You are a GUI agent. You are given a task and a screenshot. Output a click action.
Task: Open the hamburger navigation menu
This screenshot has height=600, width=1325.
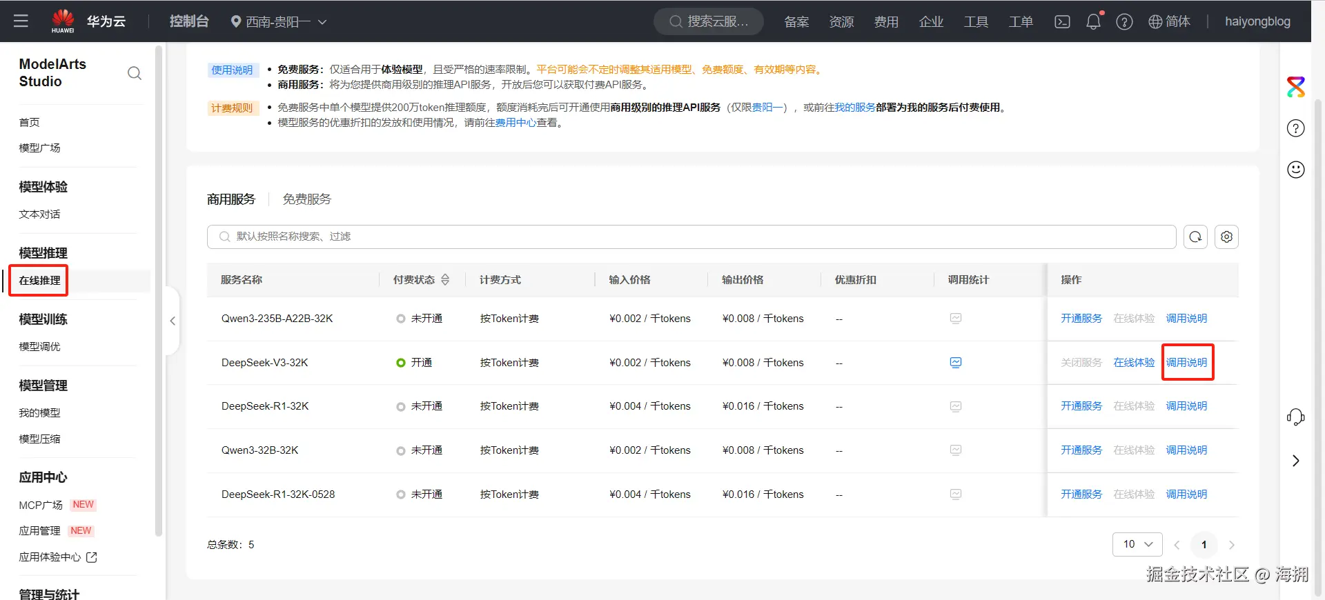tap(21, 21)
